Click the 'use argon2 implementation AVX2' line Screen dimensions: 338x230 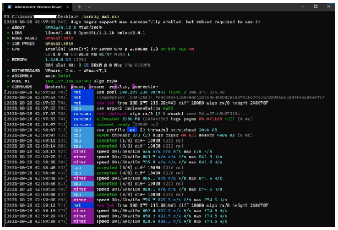[x=135, y=108]
